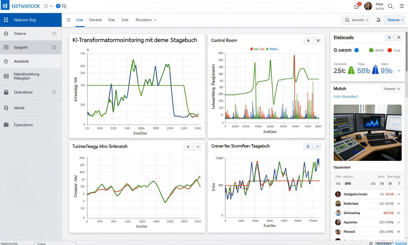Click the list view icon before Live tab
Image resolution: width=408 pixels, height=245 pixels.
tap(68, 20)
